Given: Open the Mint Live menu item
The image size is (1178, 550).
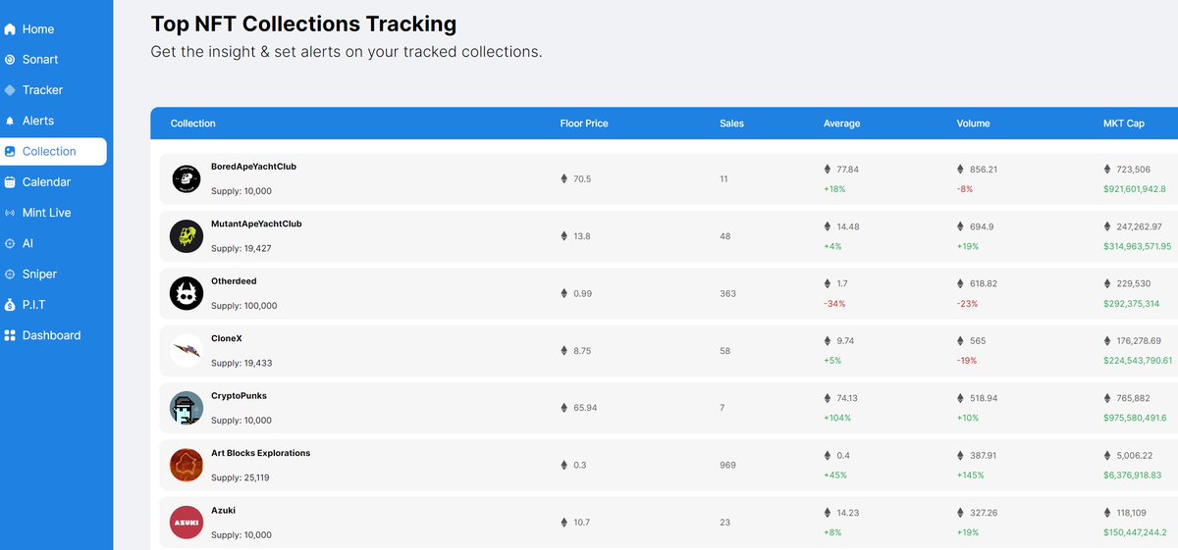Looking at the screenshot, I should [47, 213].
